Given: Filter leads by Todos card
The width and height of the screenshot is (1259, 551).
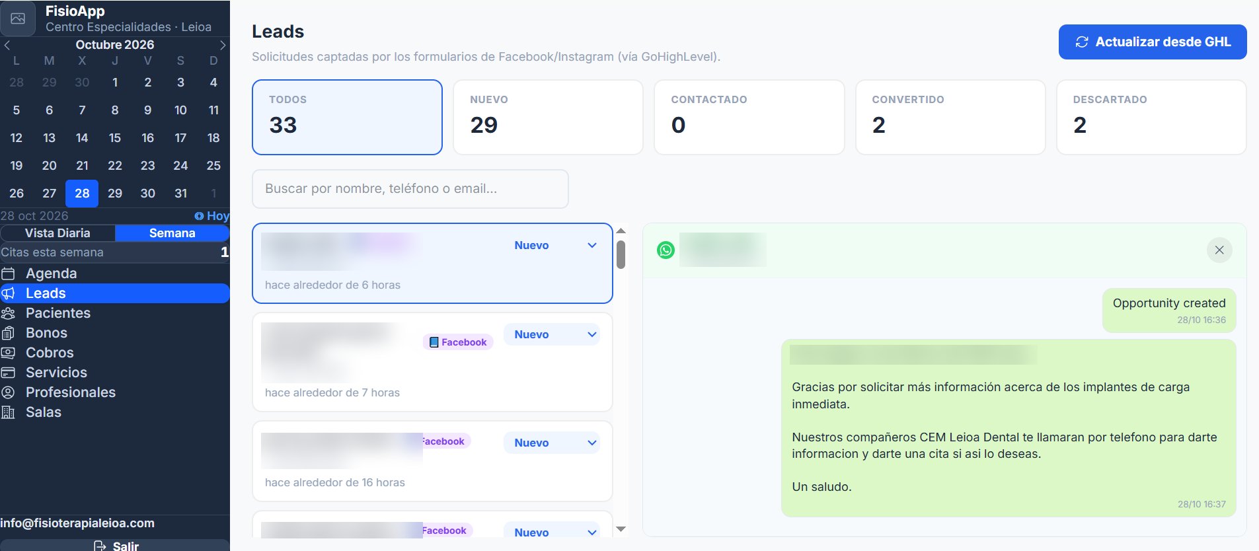Looking at the screenshot, I should coord(347,117).
